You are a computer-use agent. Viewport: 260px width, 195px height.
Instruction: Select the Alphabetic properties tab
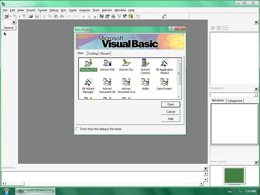tap(218, 100)
